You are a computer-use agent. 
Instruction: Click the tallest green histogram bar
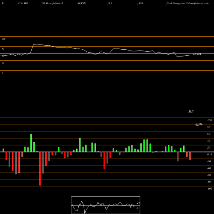(31, 143)
